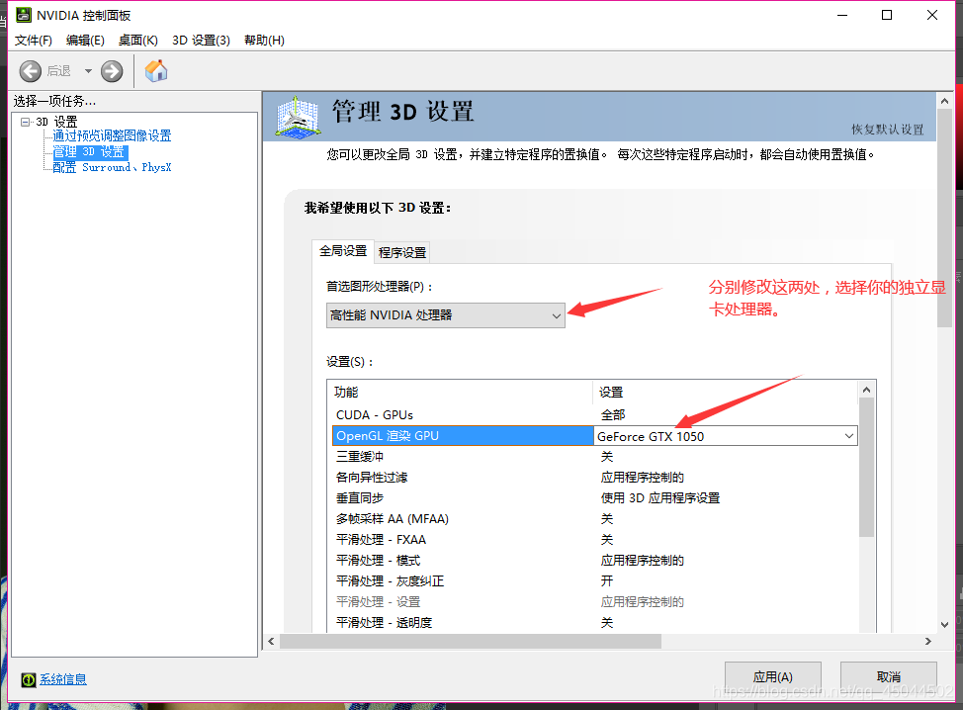The image size is (963, 710).
Task: Switch to the 全局设置 tab
Action: tap(343, 251)
